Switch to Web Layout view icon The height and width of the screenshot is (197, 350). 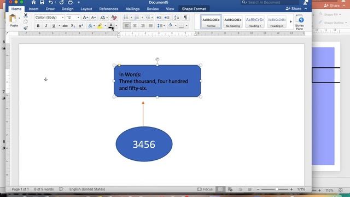click(230, 189)
